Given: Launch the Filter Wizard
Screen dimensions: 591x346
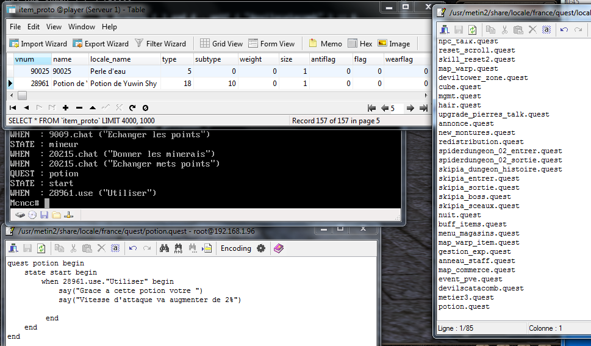Looking at the screenshot, I should point(160,44).
